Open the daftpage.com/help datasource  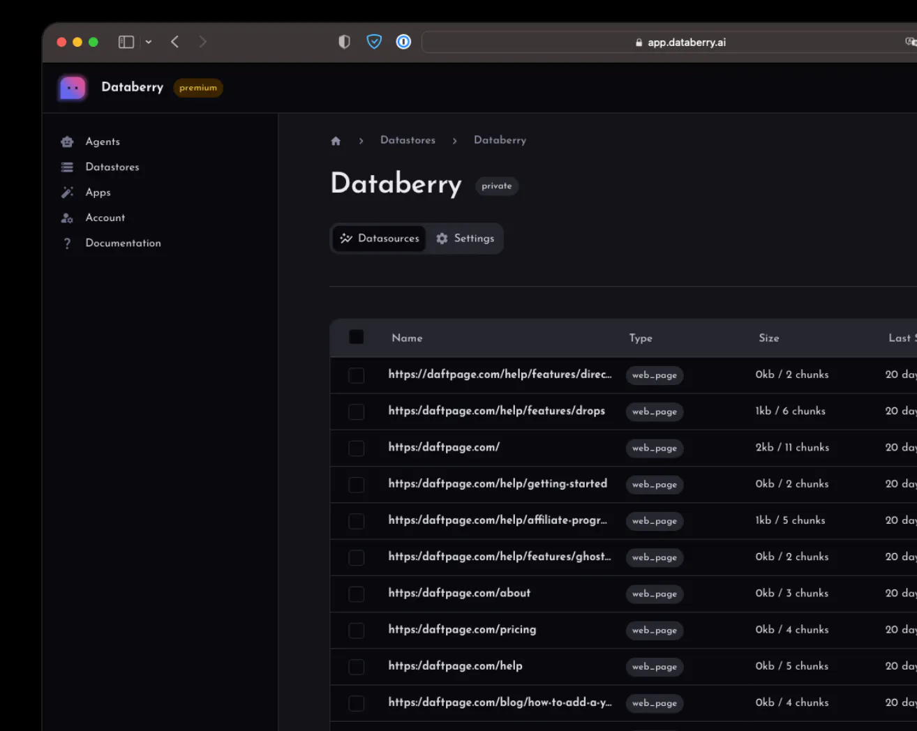click(x=455, y=666)
